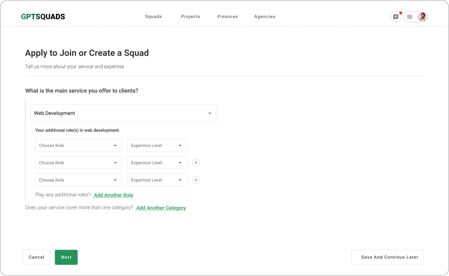Open the second Experince Level dropdown
Viewport: 449px width, 276px height.
point(157,163)
